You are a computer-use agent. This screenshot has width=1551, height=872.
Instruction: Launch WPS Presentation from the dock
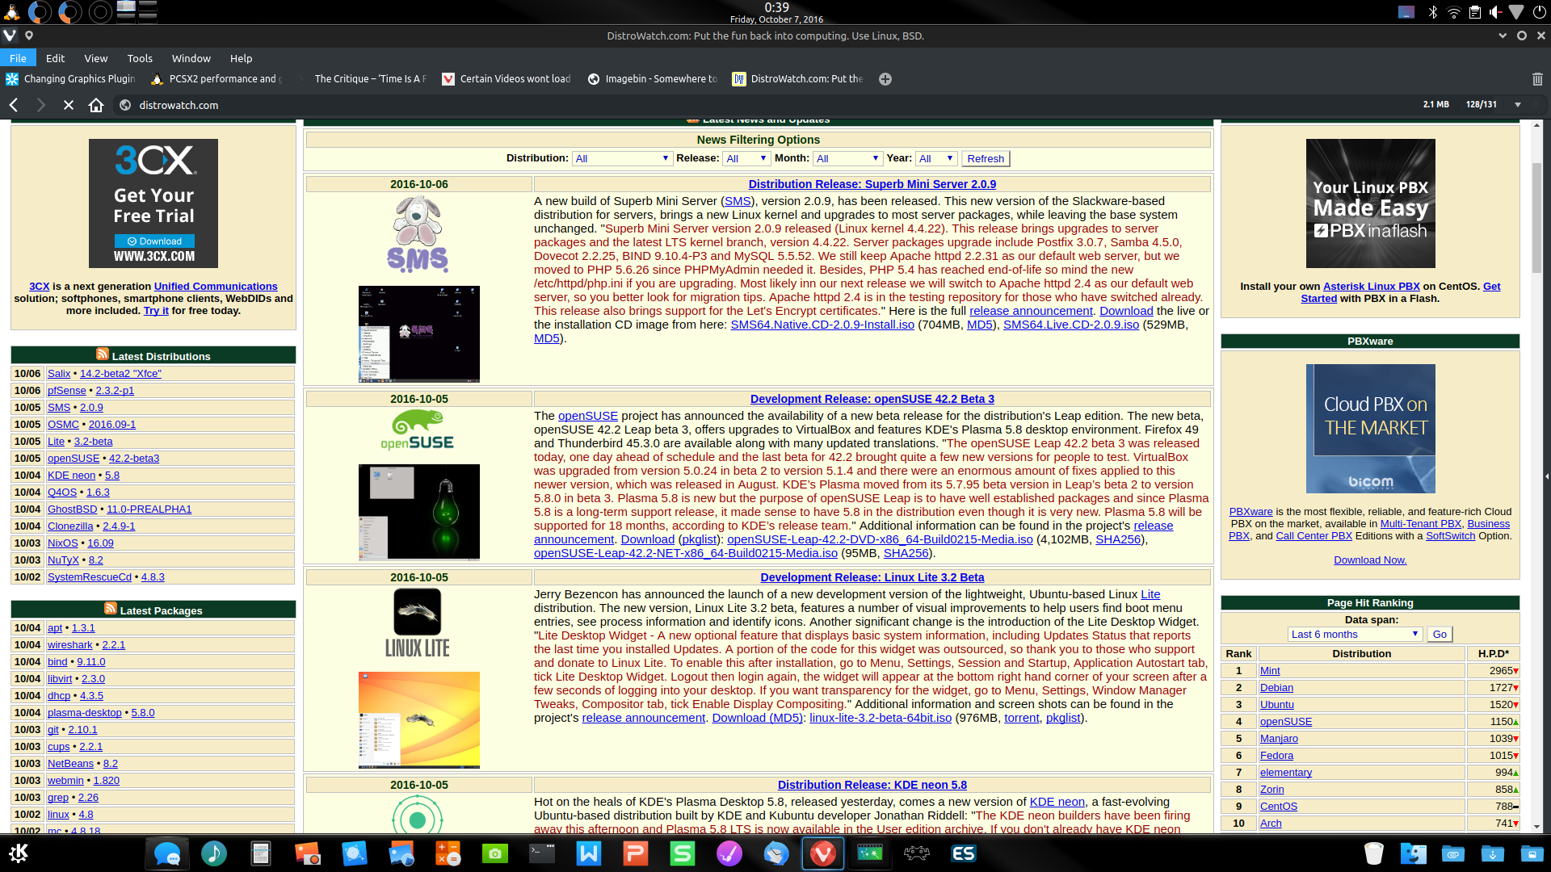tap(636, 853)
